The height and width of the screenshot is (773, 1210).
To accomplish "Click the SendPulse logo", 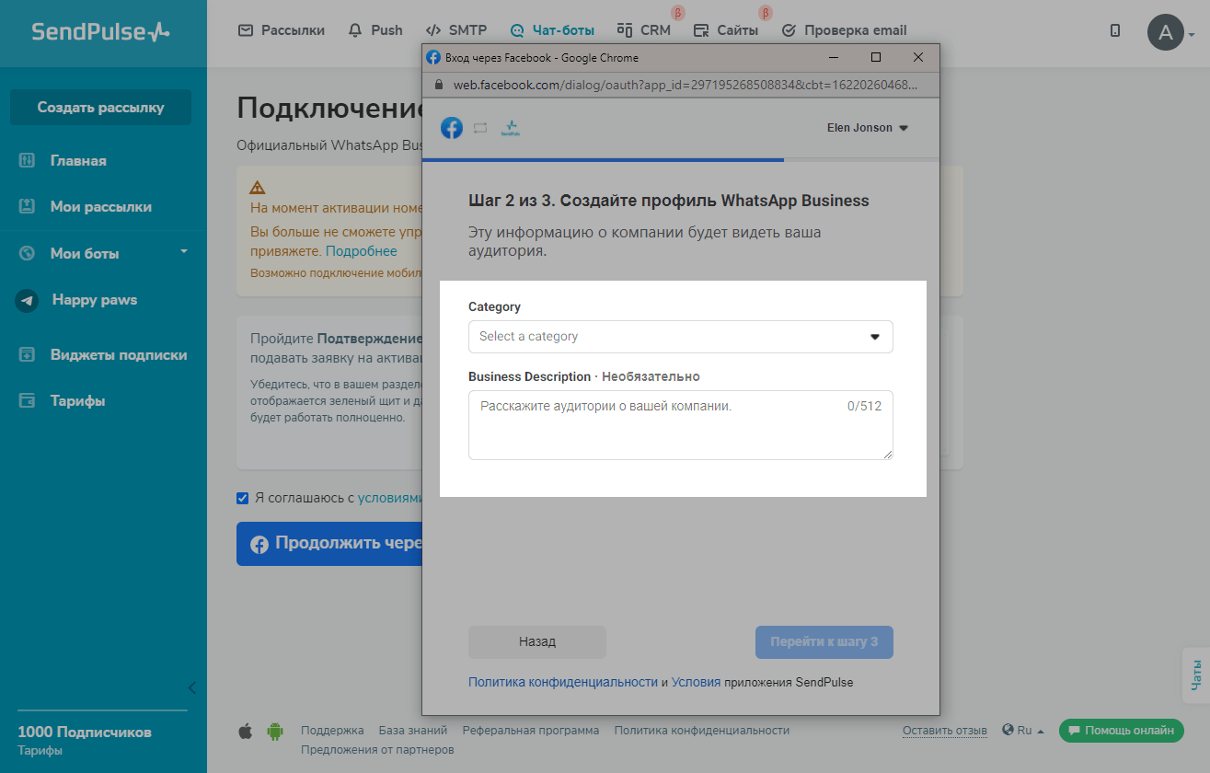I will pyautogui.click(x=100, y=32).
